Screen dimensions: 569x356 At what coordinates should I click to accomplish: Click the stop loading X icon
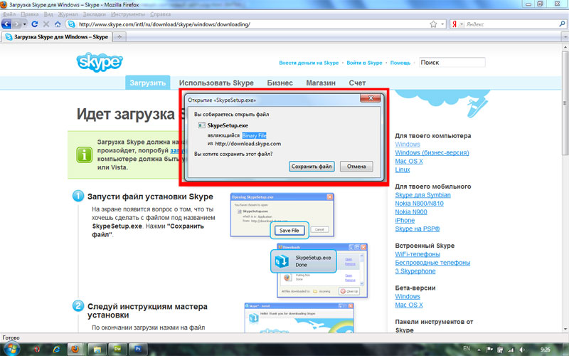pos(46,24)
